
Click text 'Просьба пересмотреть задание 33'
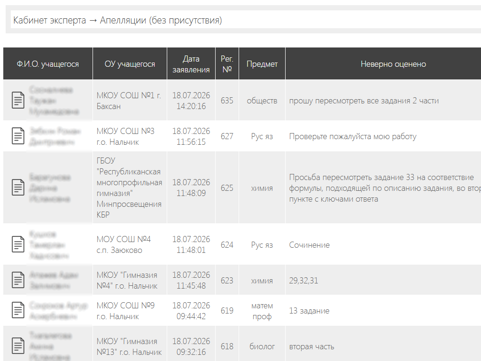(351, 177)
